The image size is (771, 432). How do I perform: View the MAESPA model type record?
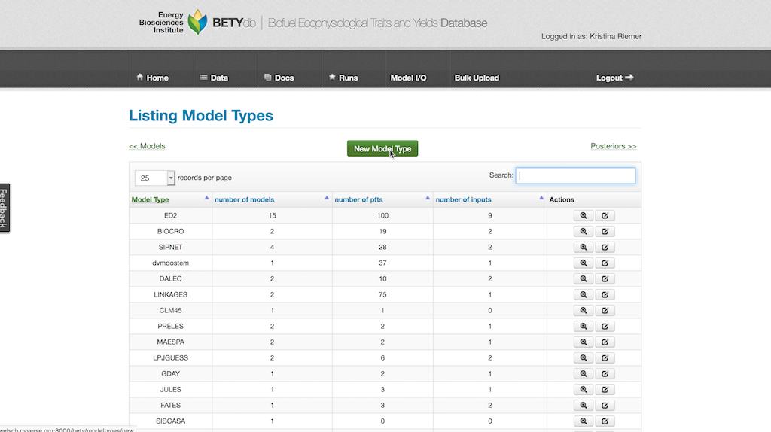pyautogui.click(x=583, y=342)
